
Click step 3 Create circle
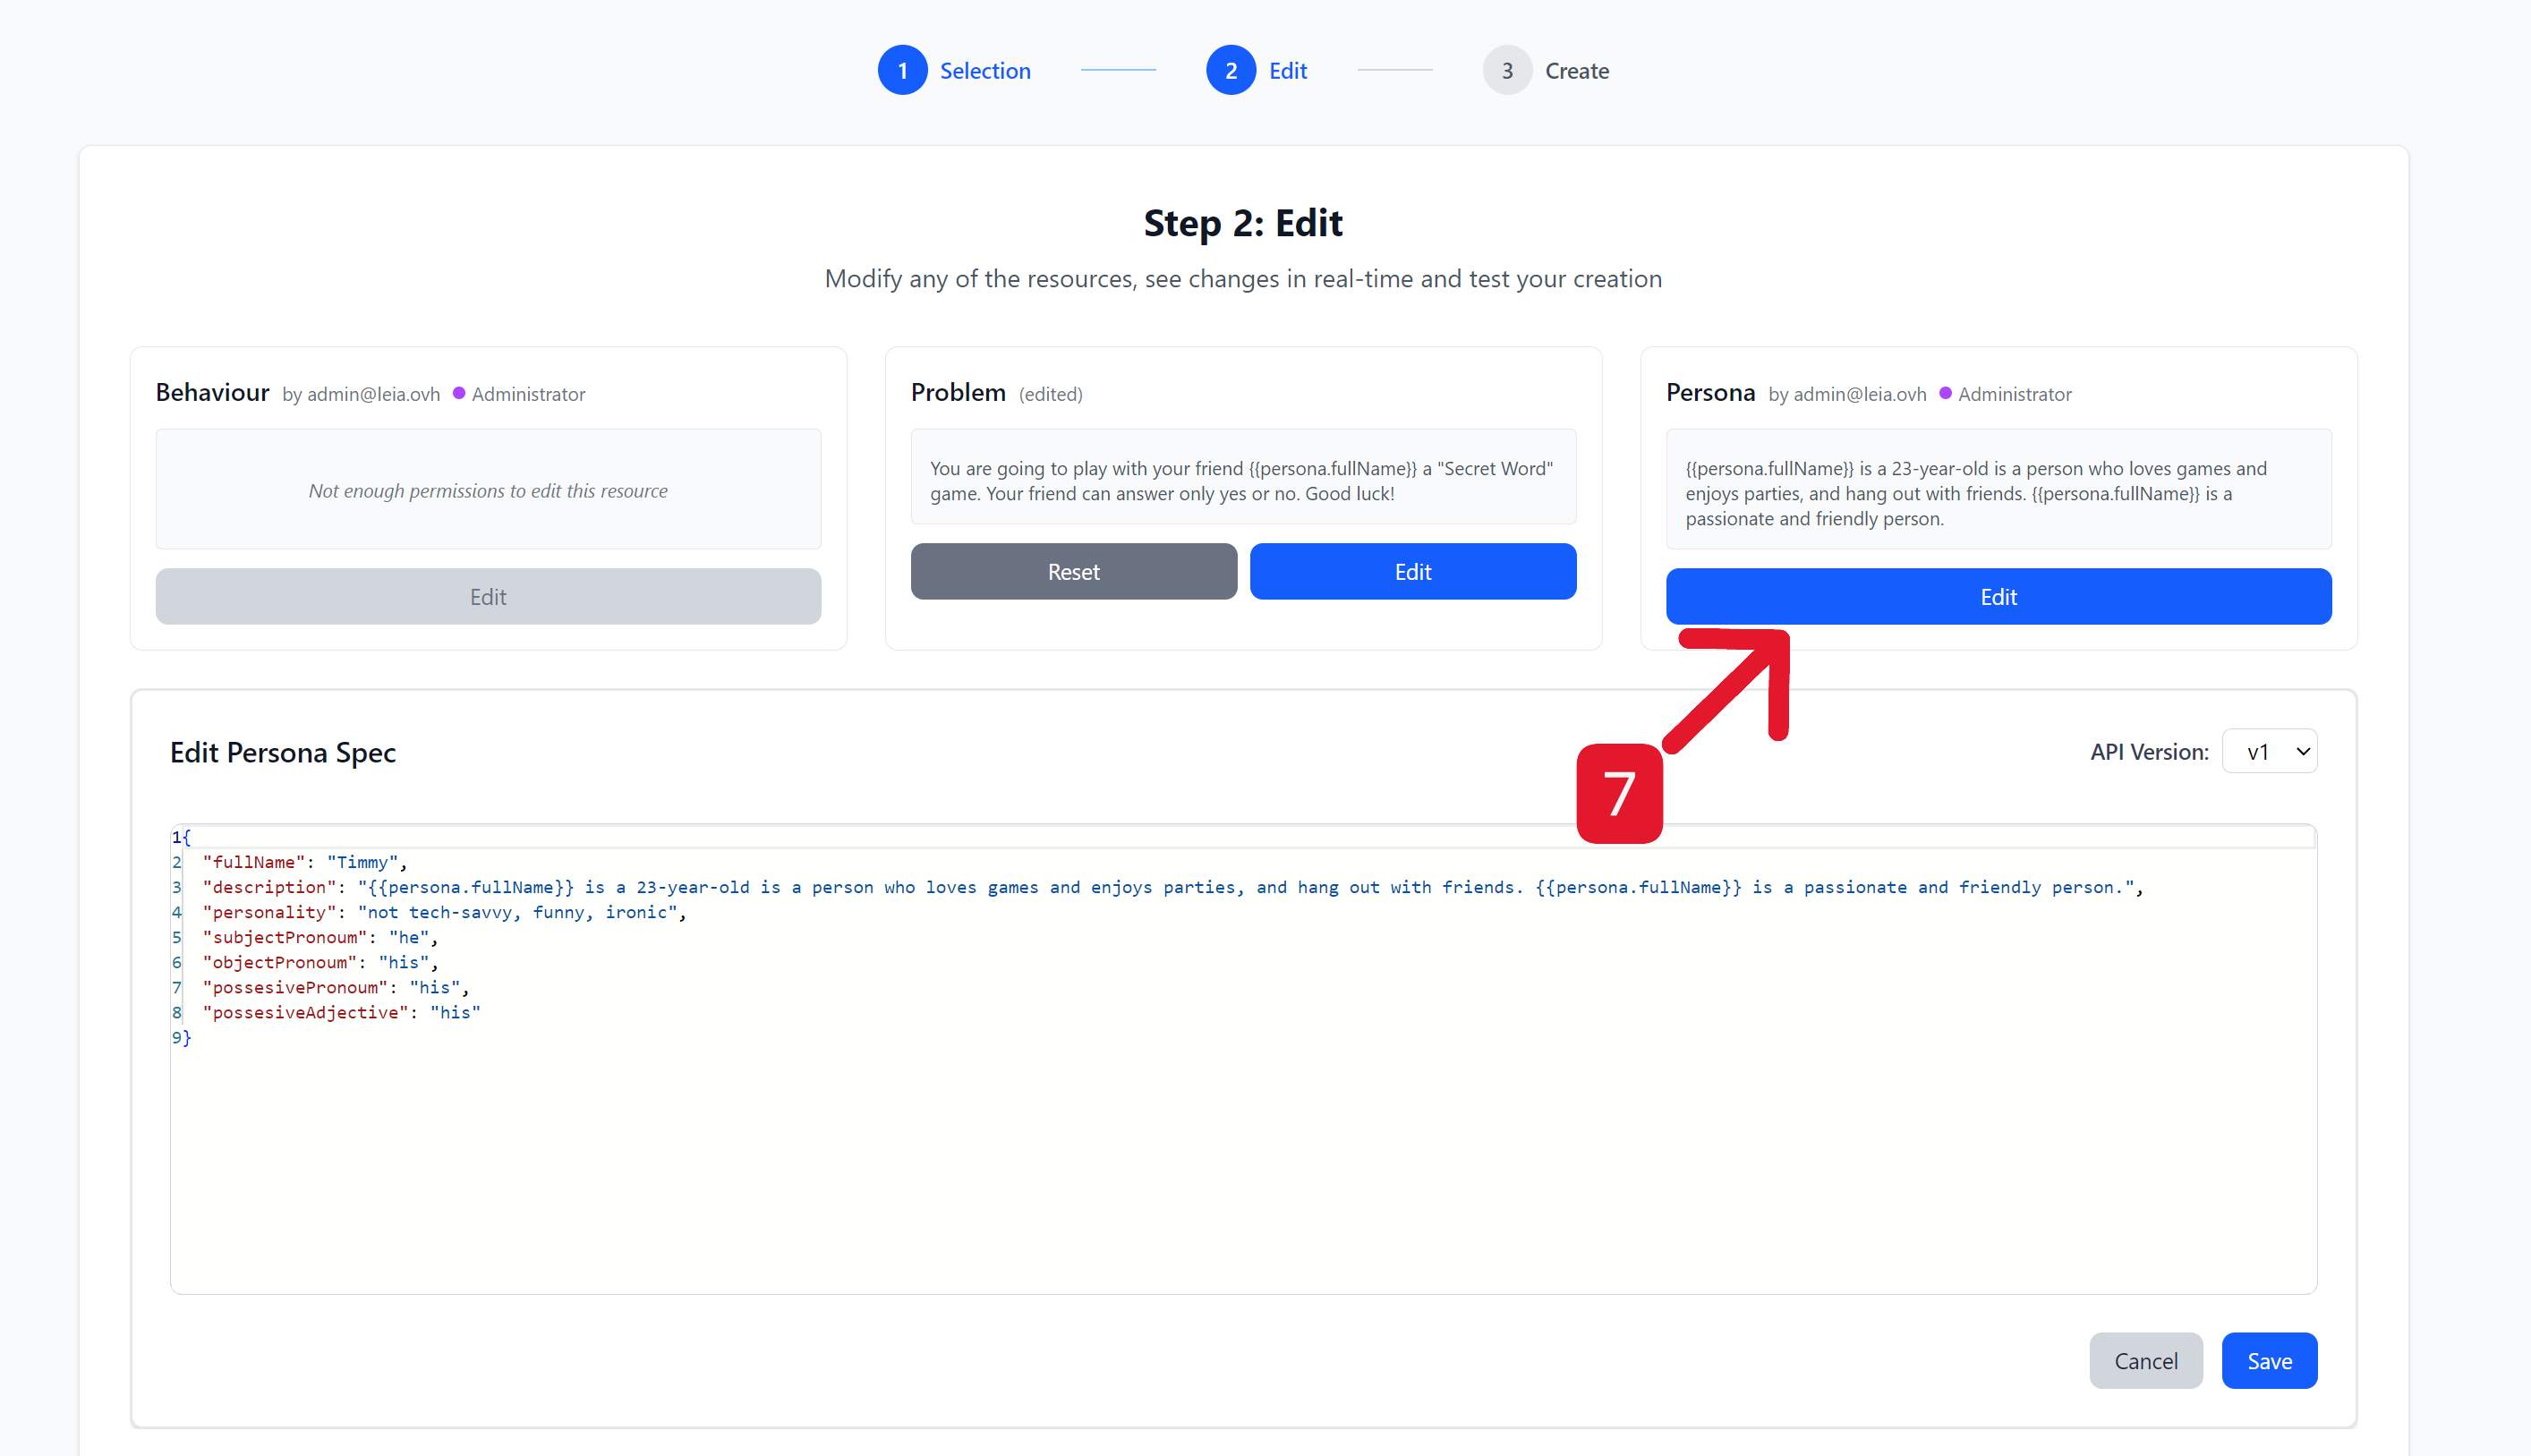pyautogui.click(x=1506, y=70)
